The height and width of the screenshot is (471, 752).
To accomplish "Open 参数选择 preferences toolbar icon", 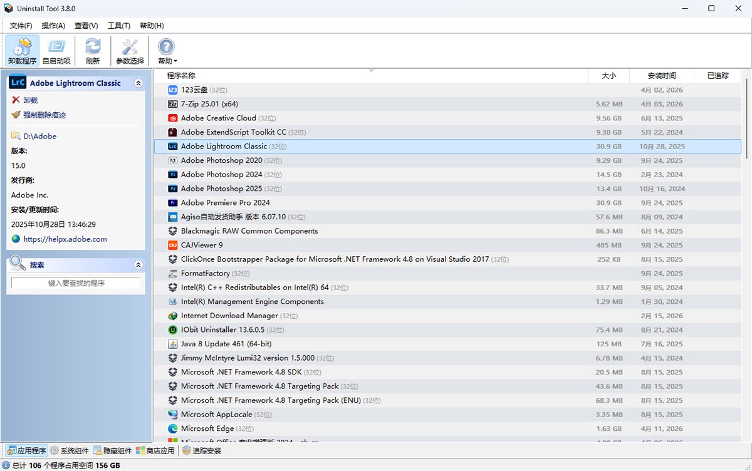I will [x=130, y=51].
